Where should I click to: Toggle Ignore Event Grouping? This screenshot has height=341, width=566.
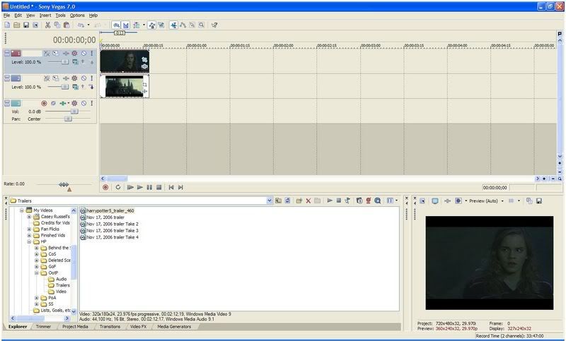161,25
